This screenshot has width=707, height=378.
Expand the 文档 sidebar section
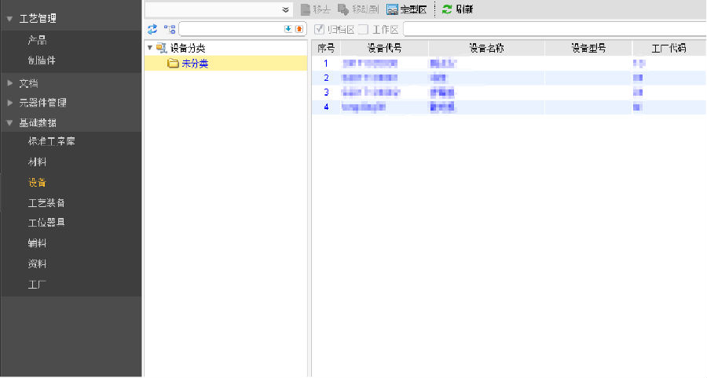pyautogui.click(x=10, y=83)
